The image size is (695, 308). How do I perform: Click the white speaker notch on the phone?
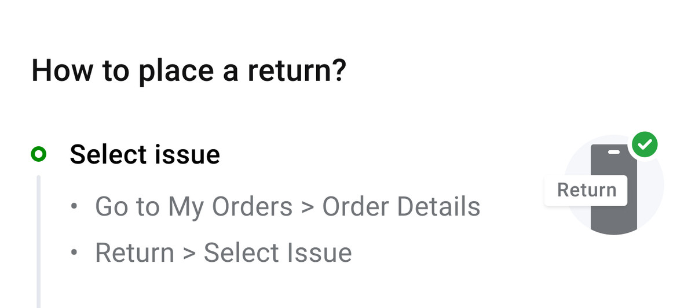[614, 152]
